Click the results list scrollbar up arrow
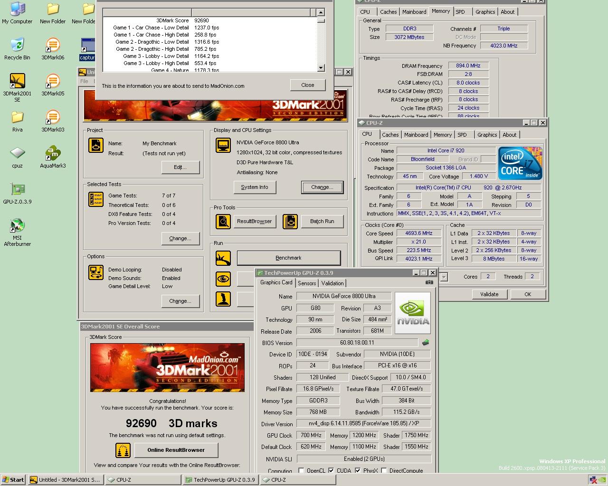This screenshot has width=608, height=486. (x=321, y=13)
